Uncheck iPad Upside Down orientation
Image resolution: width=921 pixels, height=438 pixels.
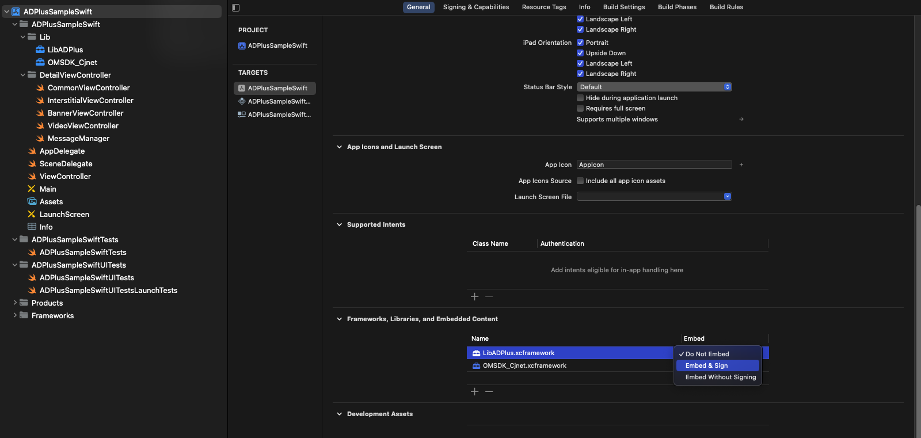click(x=580, y=53)
